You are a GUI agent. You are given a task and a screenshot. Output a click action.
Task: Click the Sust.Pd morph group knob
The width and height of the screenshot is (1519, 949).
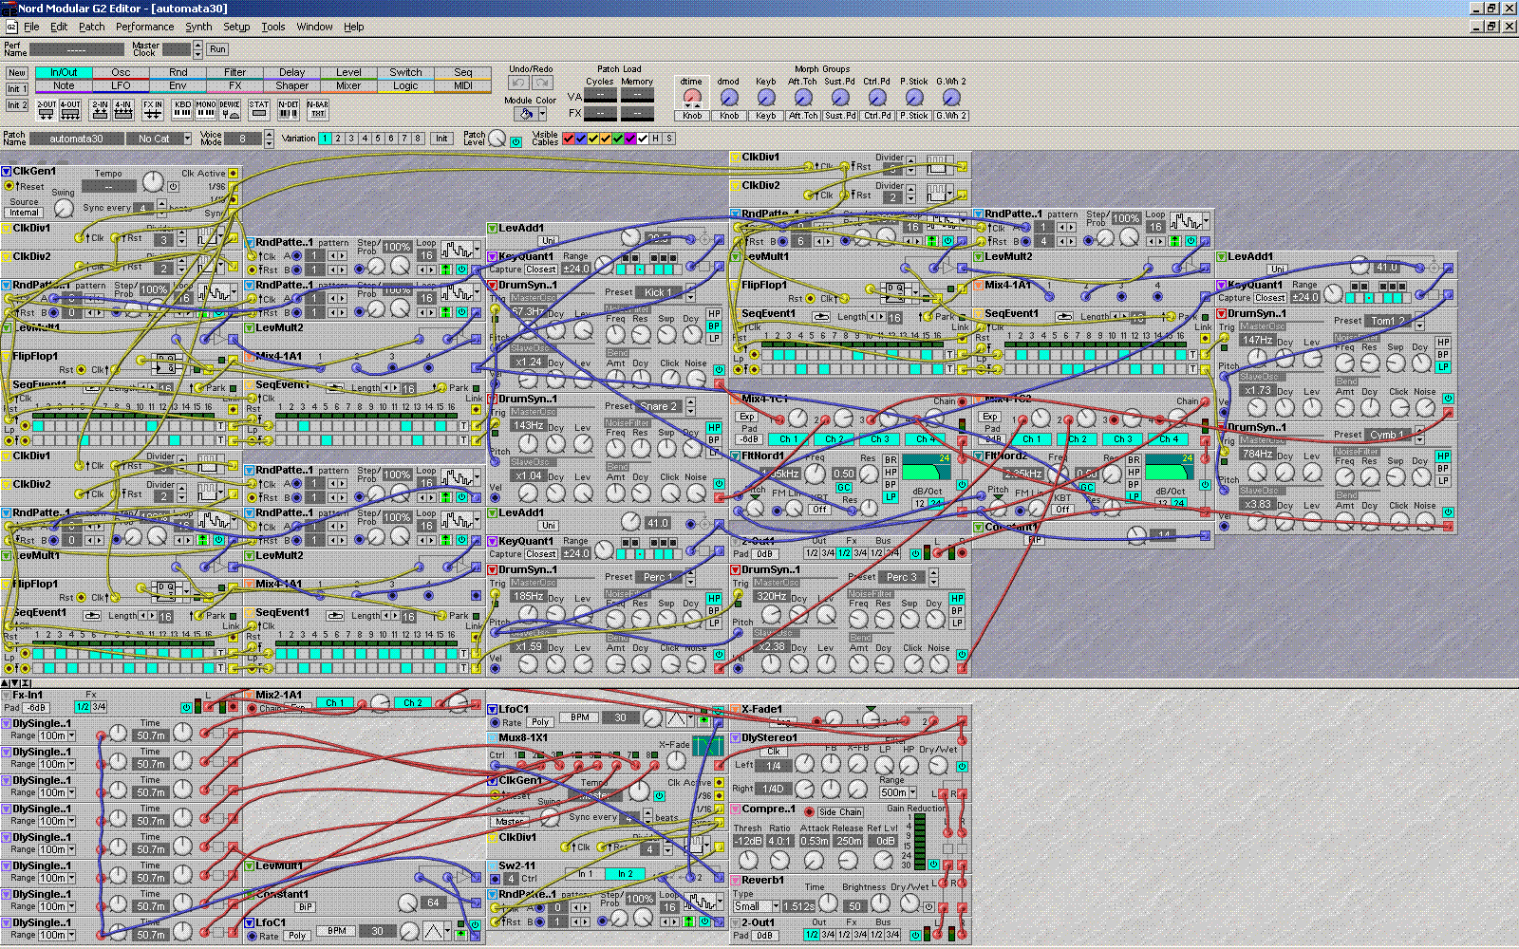[840, 98]
